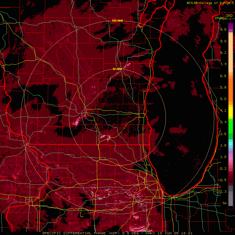The height and width of the screenshot is (235, 235).
Task: Click the "NEXLAB-College of DuPage" credit text
Action: pyautogui.click(x=209, y=3)
